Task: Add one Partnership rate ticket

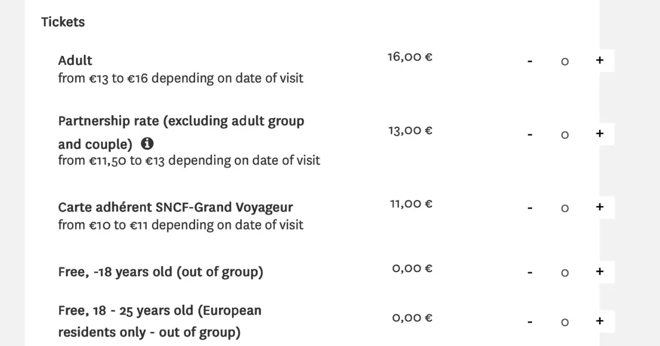Action: tap(599, 133)
